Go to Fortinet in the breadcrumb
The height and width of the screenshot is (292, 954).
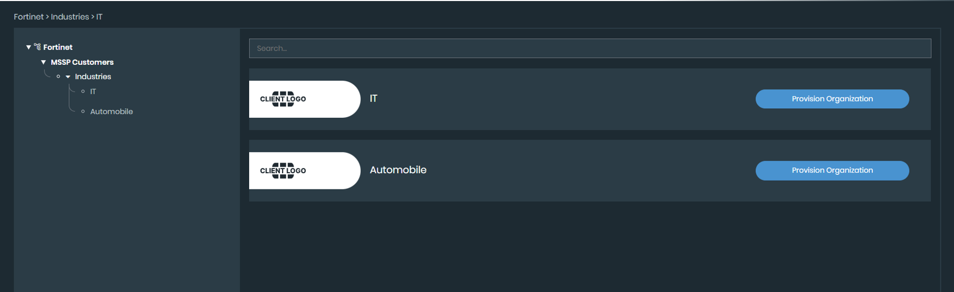coord(28,17)
